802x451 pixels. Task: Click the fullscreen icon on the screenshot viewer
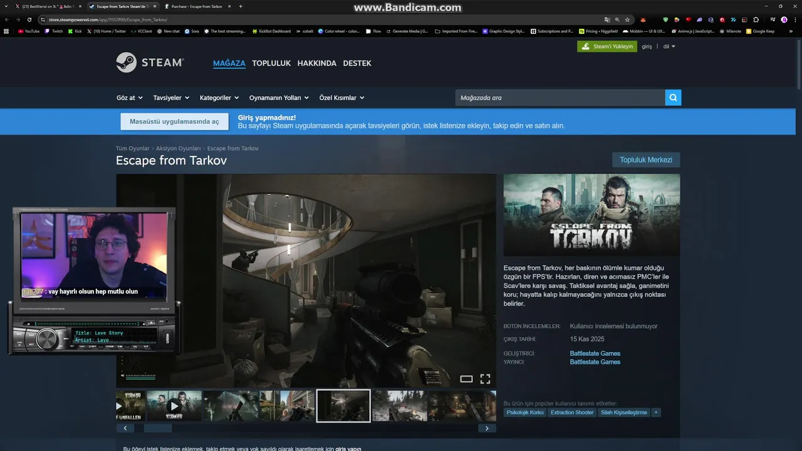click(x=485, y=378)
